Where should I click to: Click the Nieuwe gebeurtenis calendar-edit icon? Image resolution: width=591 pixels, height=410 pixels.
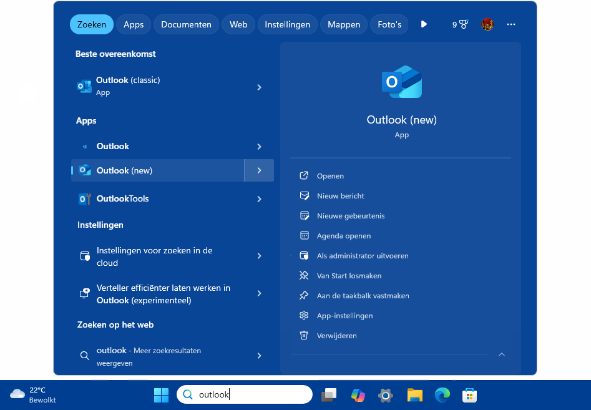pos(304,215)
